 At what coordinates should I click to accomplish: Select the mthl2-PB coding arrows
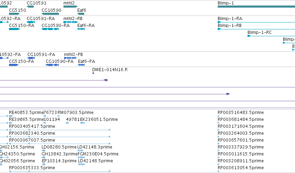point(70,58)
